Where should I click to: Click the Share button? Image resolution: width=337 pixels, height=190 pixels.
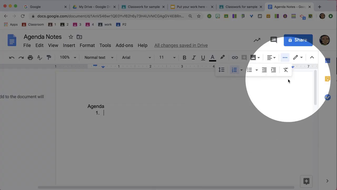[x=298, y=40]
